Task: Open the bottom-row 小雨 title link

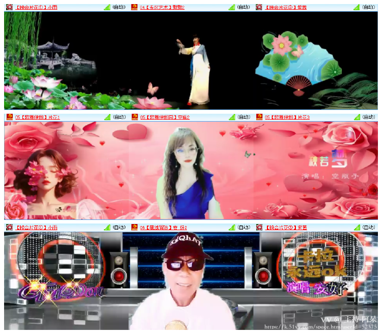Action: point(37,228)
